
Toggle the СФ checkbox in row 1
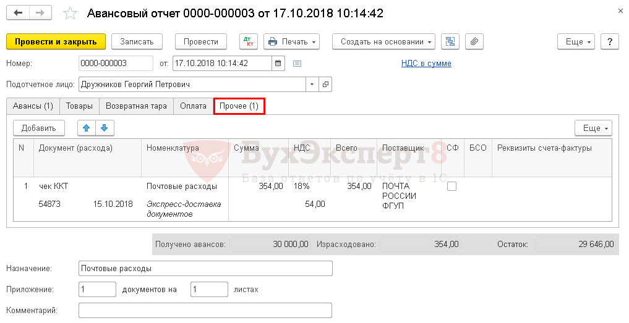[x=451, y=187]
